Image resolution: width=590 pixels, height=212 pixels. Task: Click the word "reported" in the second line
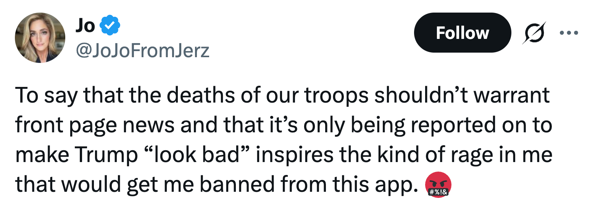[442, 126]
